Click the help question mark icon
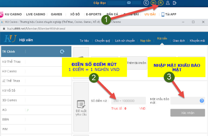Screen dimensions: 208x136 click(202, 101)
